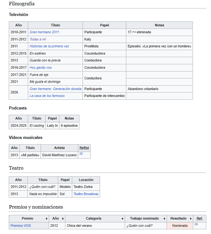
Task: Click the Teatro section heading
Action: [16, 168]
